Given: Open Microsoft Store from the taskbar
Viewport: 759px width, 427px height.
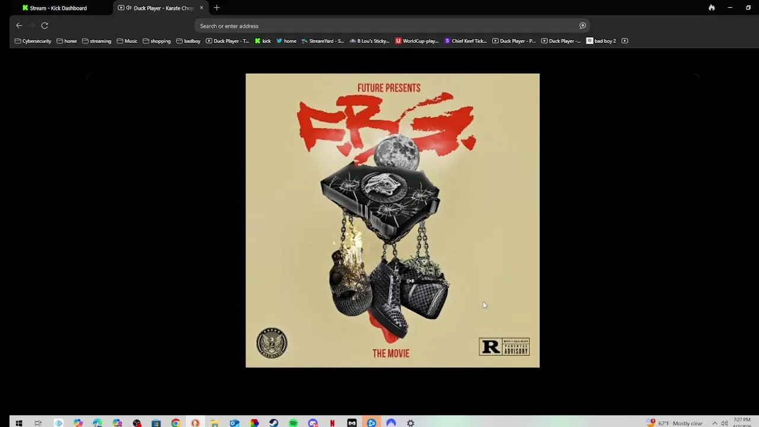Looking at the screenshot, I should 156,423.
